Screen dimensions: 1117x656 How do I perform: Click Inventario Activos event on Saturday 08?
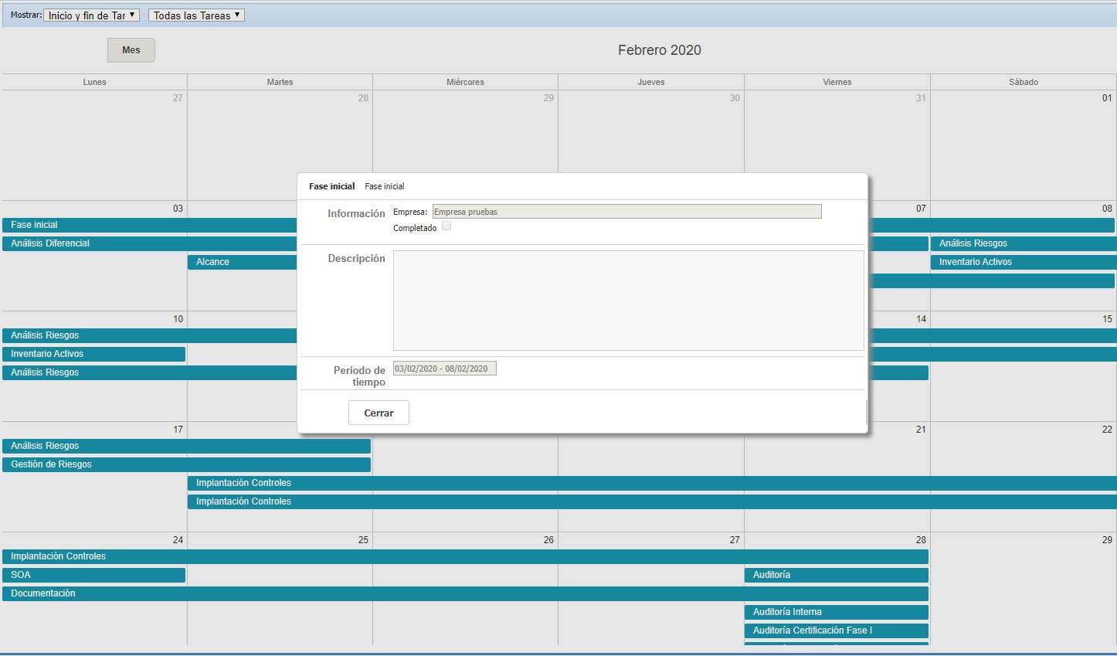(1022, 262)
